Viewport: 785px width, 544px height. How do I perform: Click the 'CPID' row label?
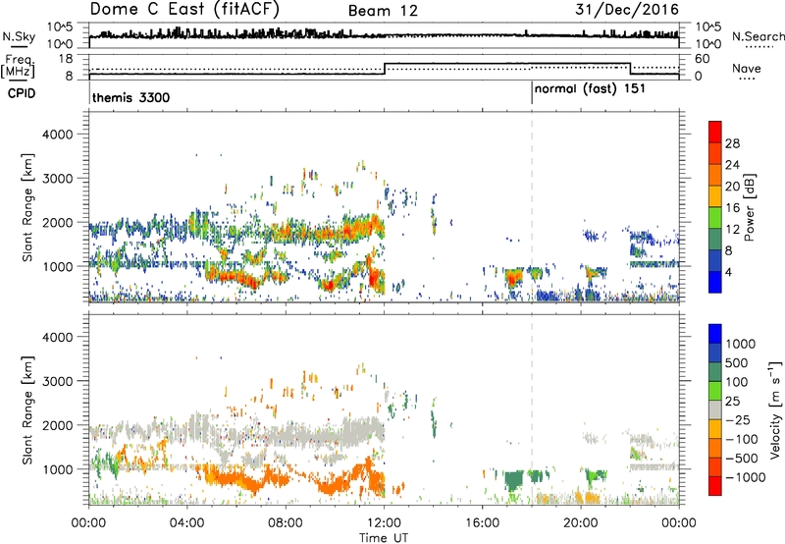22,93
